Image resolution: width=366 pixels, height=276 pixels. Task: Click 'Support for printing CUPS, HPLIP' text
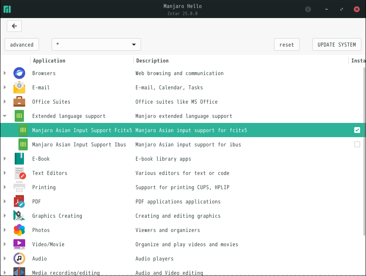[182, 187]
